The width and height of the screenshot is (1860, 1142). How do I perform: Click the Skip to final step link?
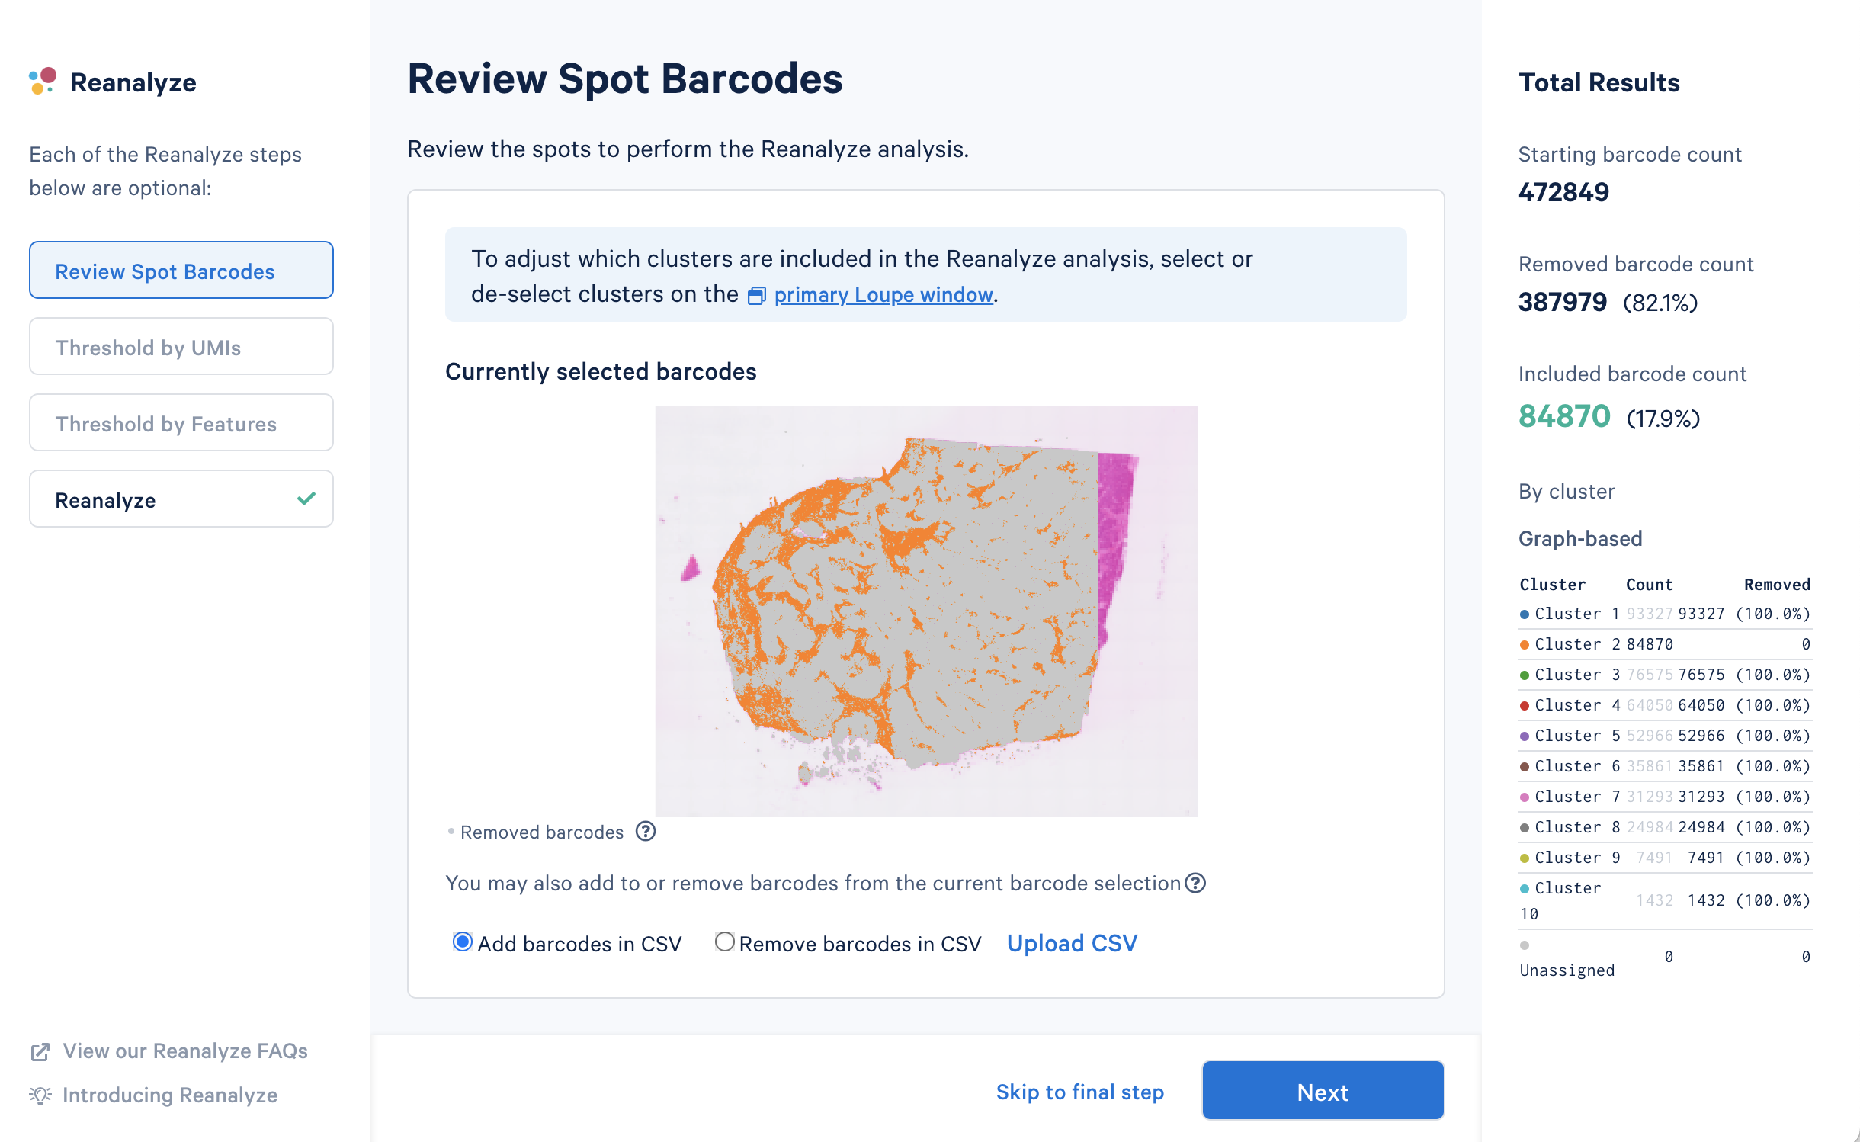coord(1080,1092)
